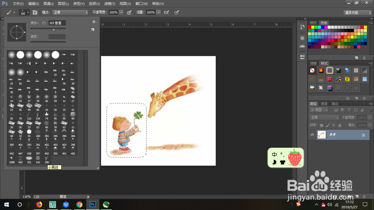374x210 pixels.
Task: Open the 图层(L) menu
Action: tap(64, 4)
